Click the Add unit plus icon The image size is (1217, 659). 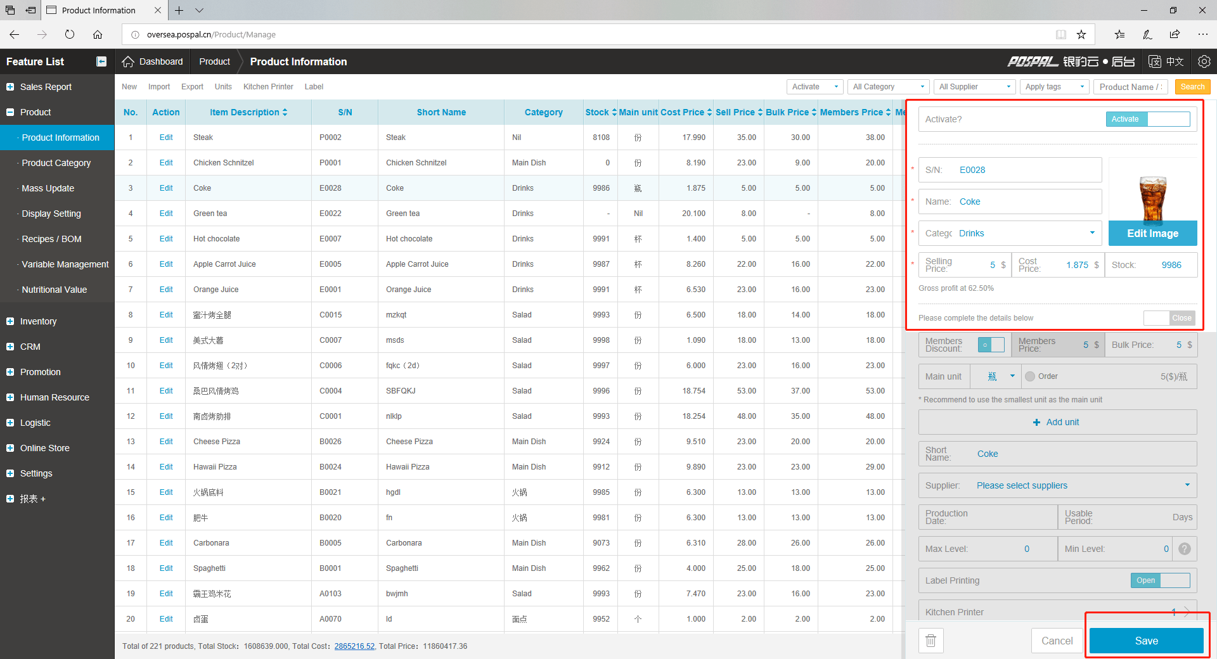pos(1036,422)
